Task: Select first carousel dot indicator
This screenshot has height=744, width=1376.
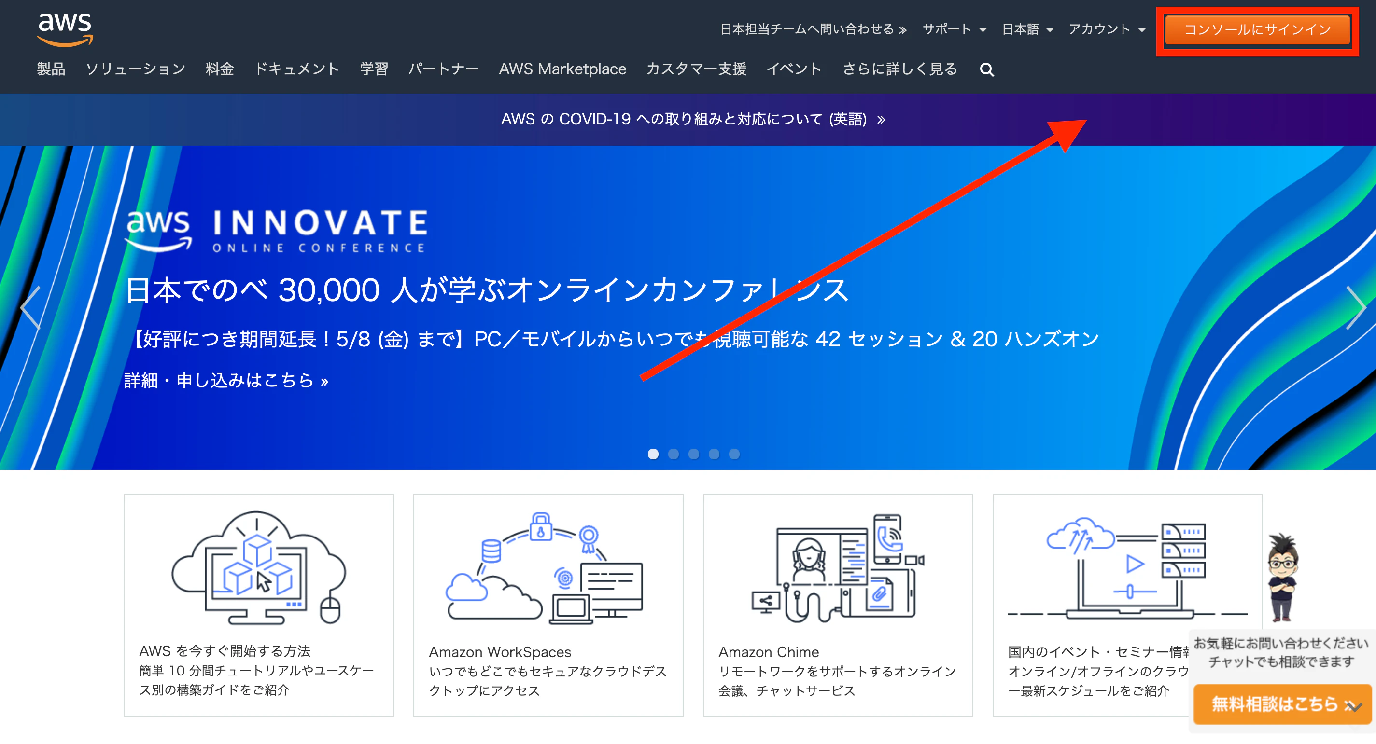Action: [x=653, y=454]
